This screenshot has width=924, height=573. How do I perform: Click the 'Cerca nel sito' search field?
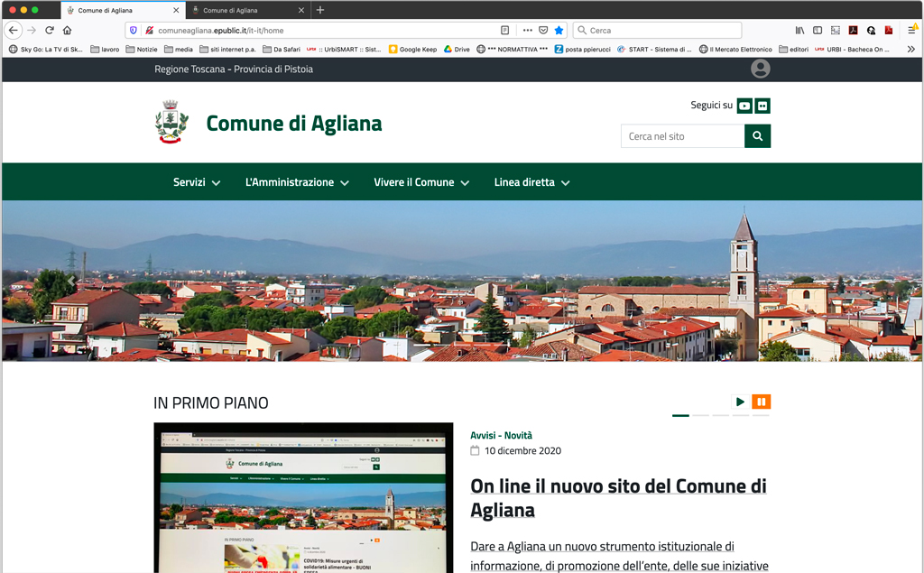(682, 136)
